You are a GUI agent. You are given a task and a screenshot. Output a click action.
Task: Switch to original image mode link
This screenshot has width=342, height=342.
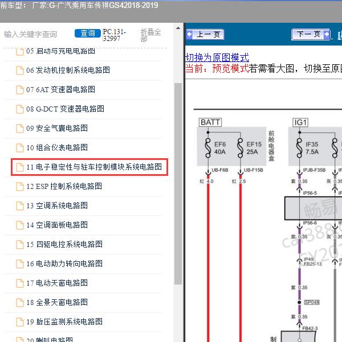click(217, 57)
